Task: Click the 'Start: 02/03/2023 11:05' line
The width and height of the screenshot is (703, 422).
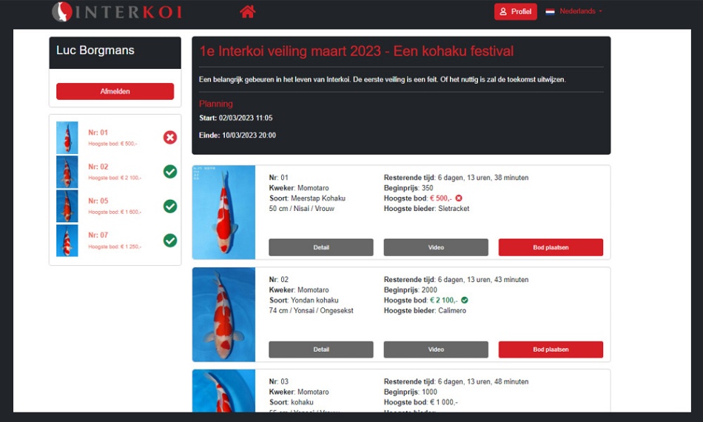Action: [236, 118]
